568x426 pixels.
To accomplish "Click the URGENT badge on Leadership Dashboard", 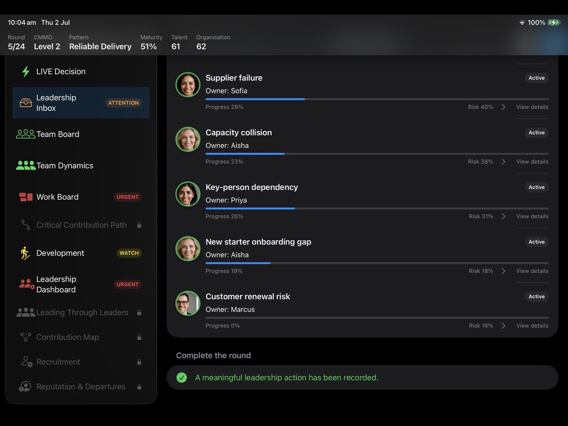I will pos(128,284).
